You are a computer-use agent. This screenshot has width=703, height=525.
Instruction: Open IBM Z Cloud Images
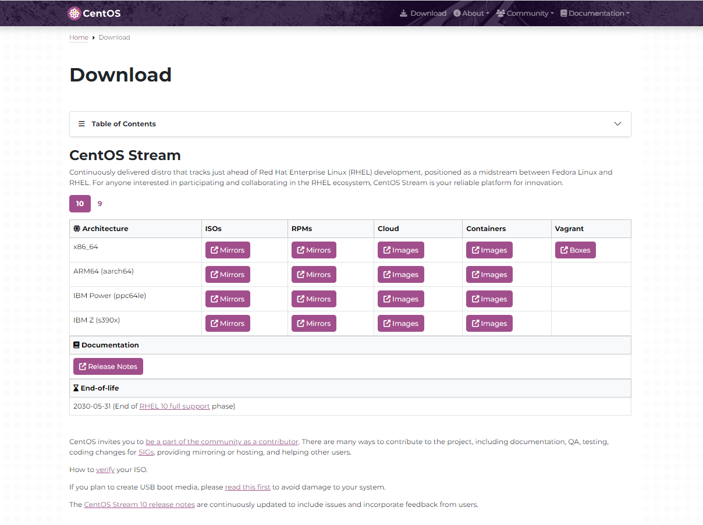(x=401, y=324)
